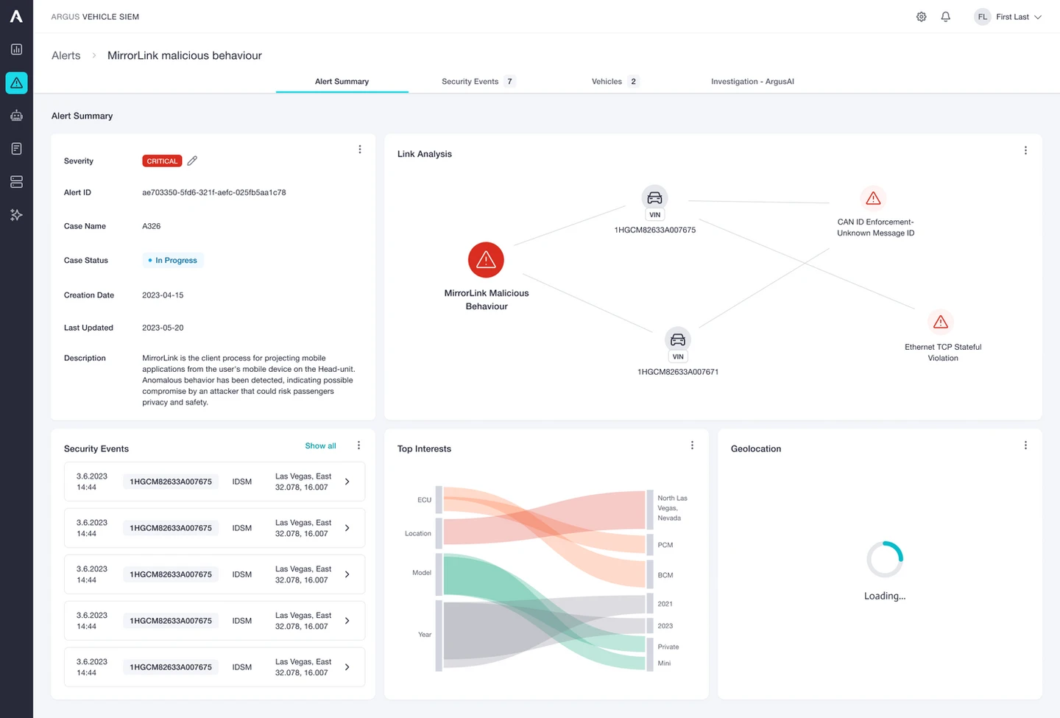Click the PCM label in Top Interests
Image resolution: width=1060 pixels, height=718 pixels.
point(665,545)
